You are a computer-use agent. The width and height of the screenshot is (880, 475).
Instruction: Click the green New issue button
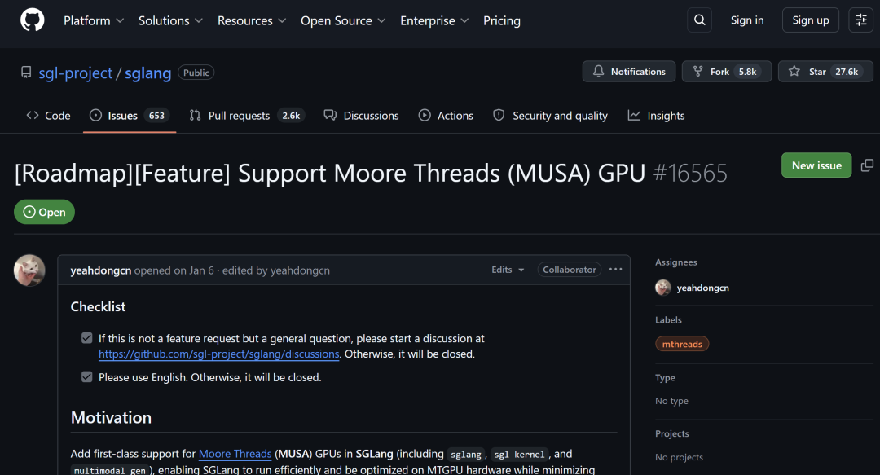pyautogui.click(x=816, y=165)
